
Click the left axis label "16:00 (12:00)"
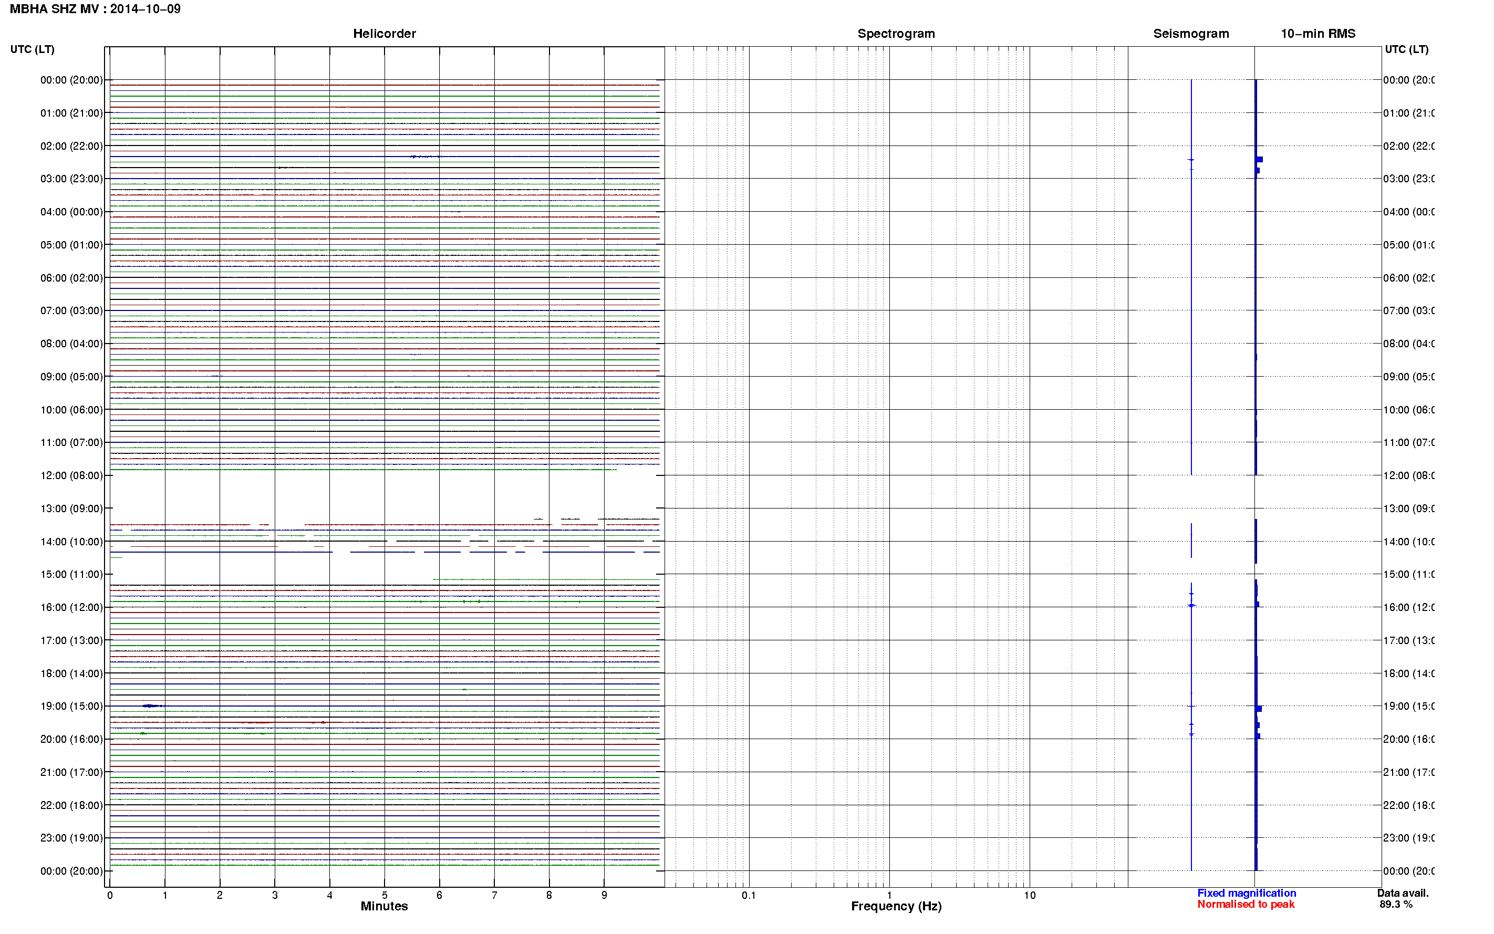tap(71, 607)
